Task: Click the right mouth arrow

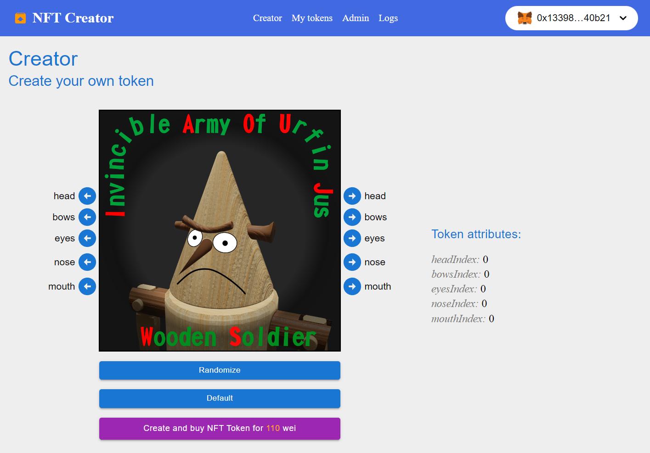Action: coord(352,286)
